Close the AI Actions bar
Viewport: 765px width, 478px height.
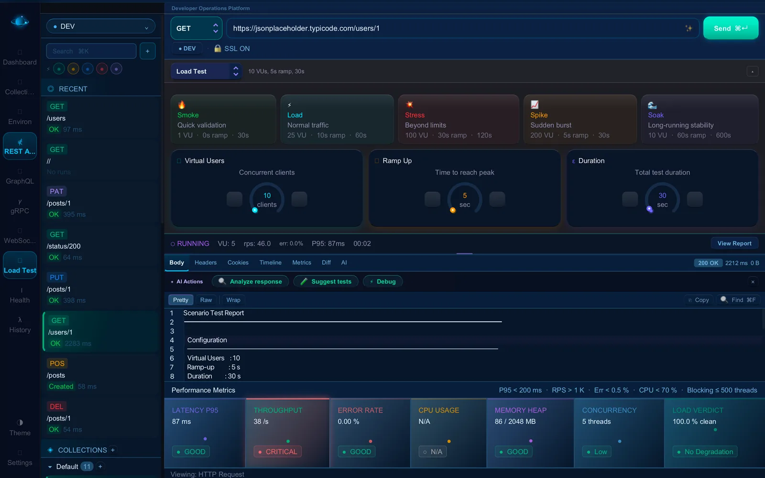[753, 282]
